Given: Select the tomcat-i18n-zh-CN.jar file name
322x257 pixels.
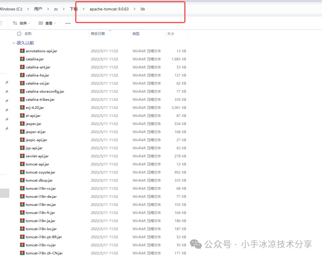Looking at the screenshot, I should (44, 253).
